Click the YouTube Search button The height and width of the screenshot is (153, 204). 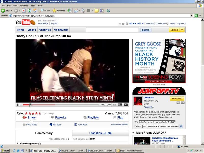146,30
